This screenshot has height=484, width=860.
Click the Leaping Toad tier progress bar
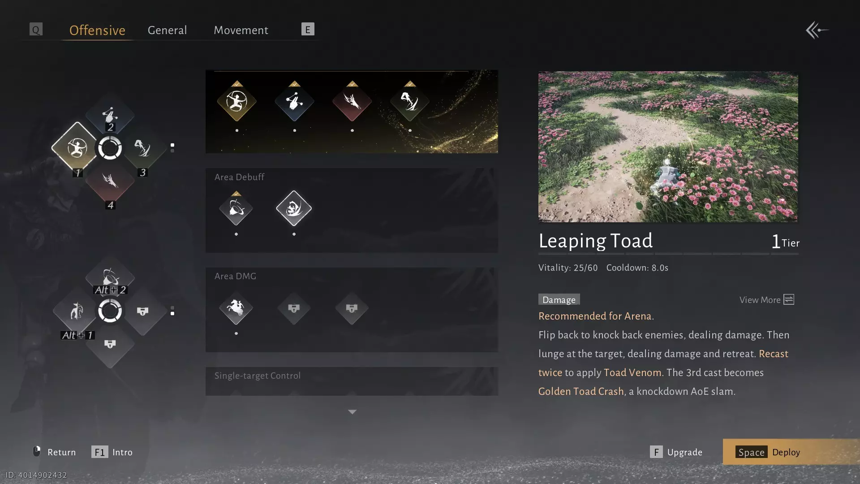[x=668, y=254]
